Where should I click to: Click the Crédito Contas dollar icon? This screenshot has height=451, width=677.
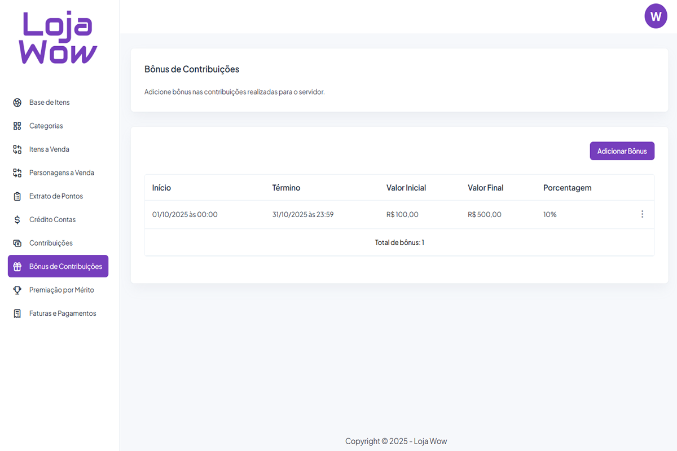click(x=17, y=220)
